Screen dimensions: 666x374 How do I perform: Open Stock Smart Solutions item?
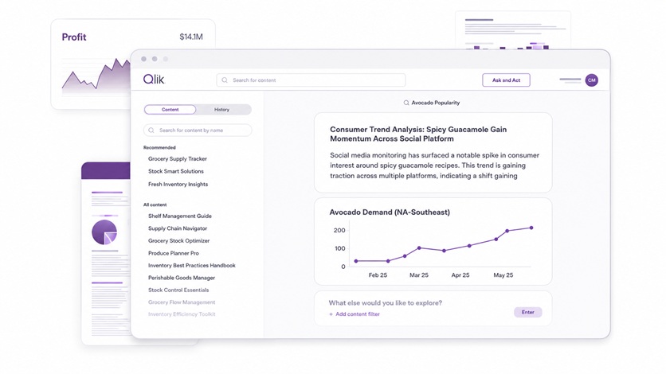[176, 171]
